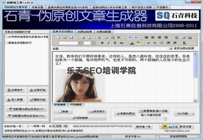Screen dimensions: 203x140
Task: Toggle strikethrough abc formatting
Action: pos(121,43)
